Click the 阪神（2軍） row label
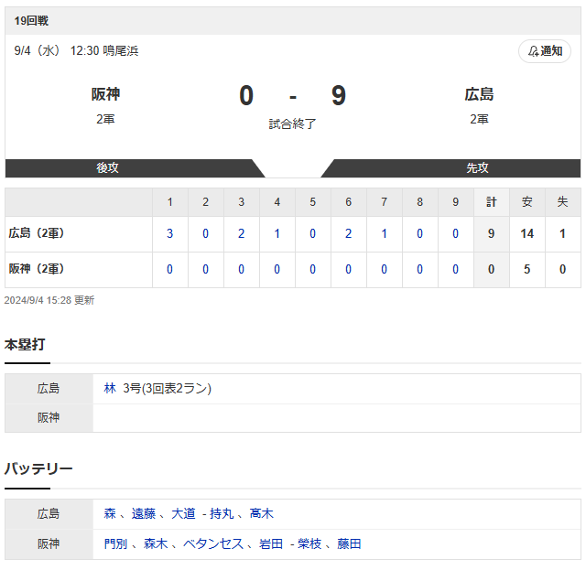 [x=37, y=269]
